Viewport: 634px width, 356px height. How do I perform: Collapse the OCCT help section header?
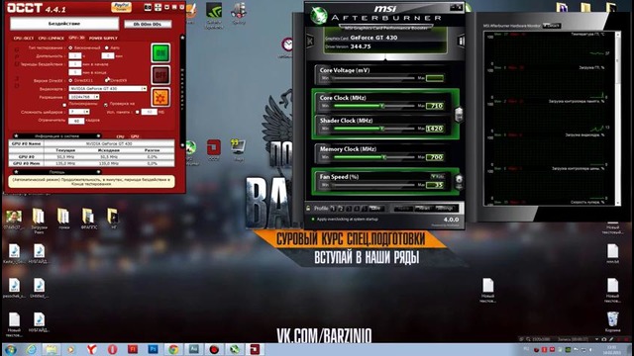tap(57, 172)
